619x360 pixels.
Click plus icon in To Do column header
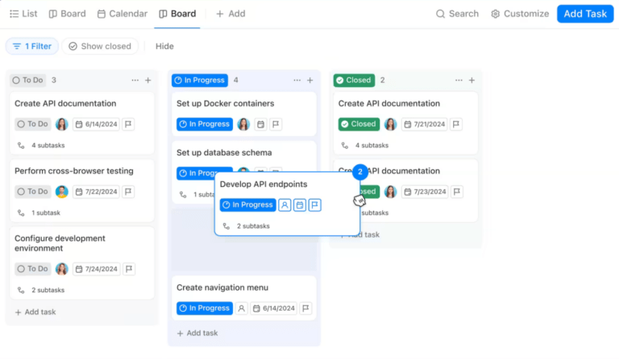[x=147, y=81]
